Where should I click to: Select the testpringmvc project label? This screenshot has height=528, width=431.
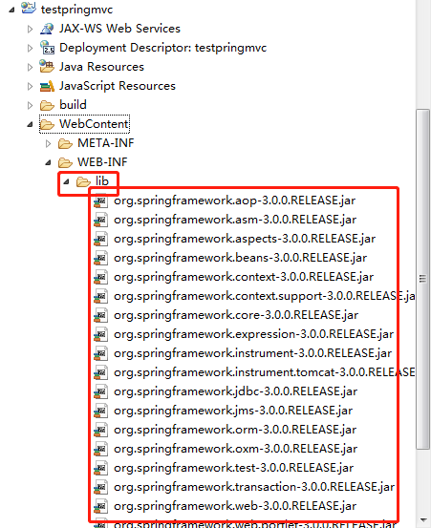coord(76,10)
